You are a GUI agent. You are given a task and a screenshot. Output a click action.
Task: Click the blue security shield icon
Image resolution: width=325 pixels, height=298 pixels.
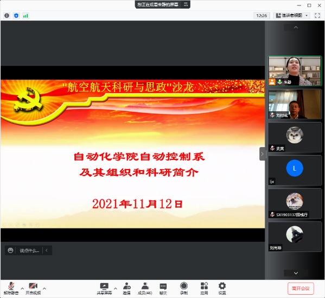tap(16, 16)
